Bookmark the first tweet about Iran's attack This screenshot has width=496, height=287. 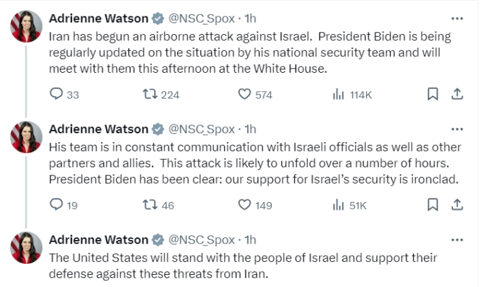432,95
